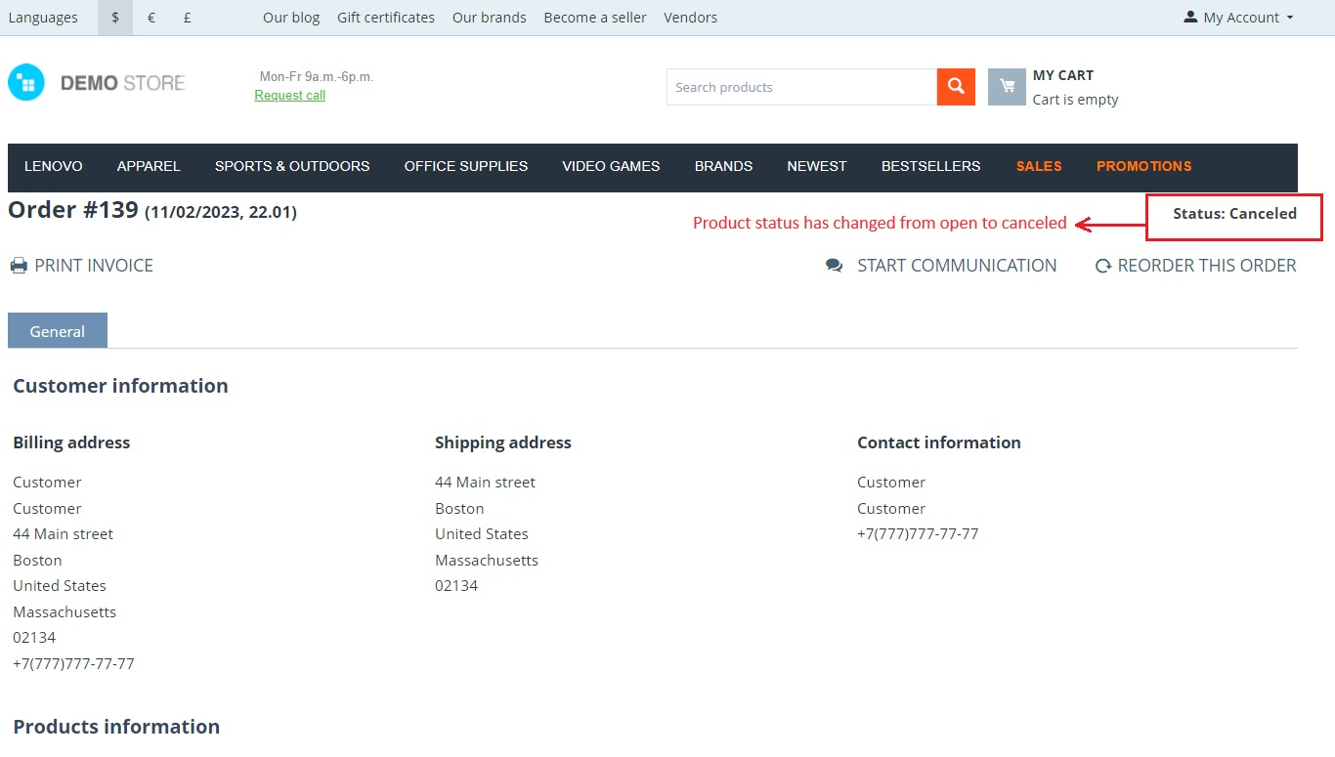Click Start Communication text
This screenshot has height=757, width=1335.
click(x=957, y=266)
